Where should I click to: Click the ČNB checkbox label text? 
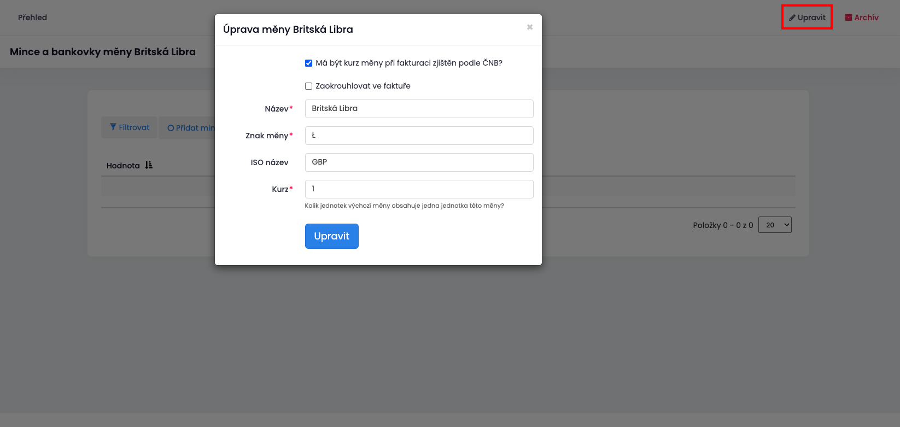point(408,63)
